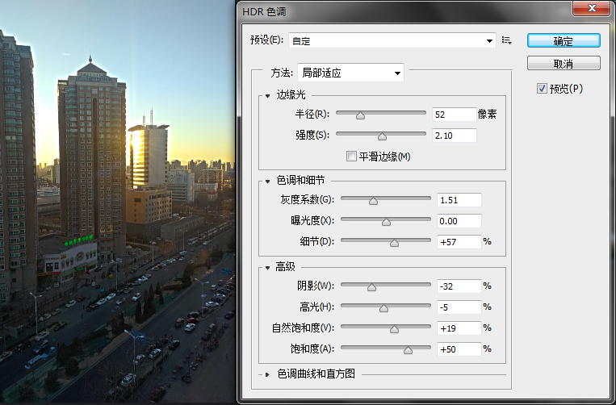This screenshot has width=616, height=405.
Task: Collapse the 边缘光 section triangle
Action: pyautogui.click(x=267, y=96)
